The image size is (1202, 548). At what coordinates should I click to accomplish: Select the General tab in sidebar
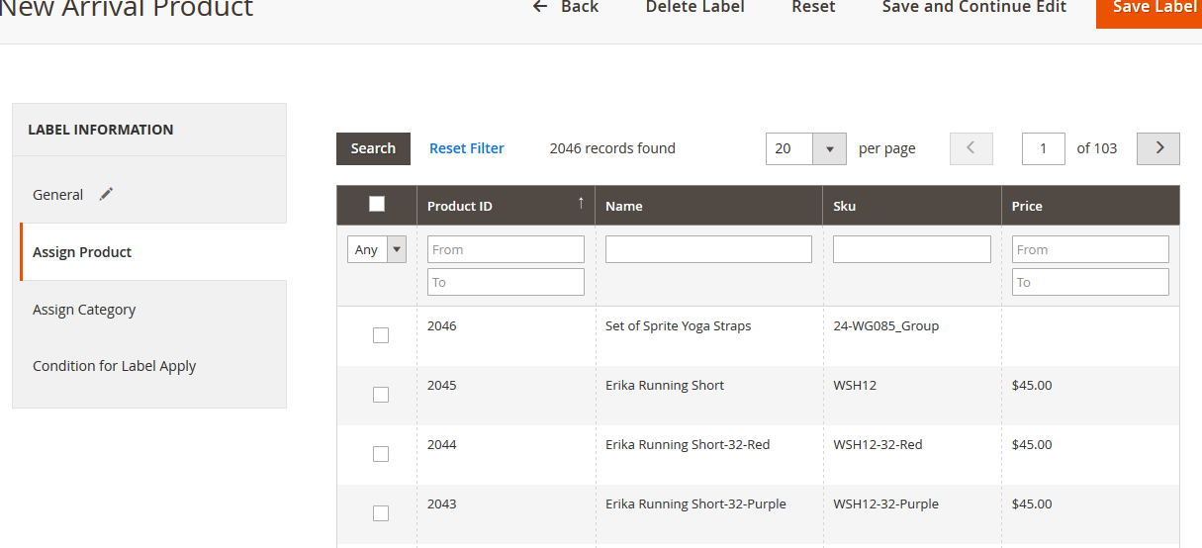(58, 195)
